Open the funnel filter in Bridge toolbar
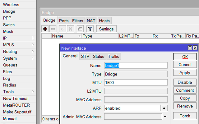Image resolution: width=199 pixels, height=124 pixels. click(90, 29)
